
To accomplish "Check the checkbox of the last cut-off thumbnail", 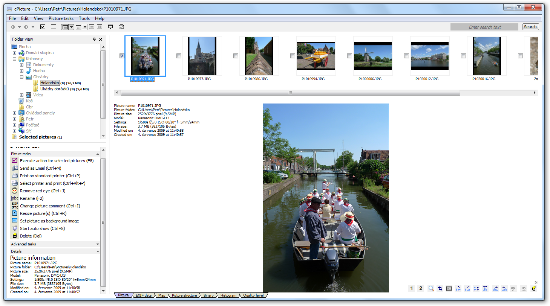I will pos(520,56).
